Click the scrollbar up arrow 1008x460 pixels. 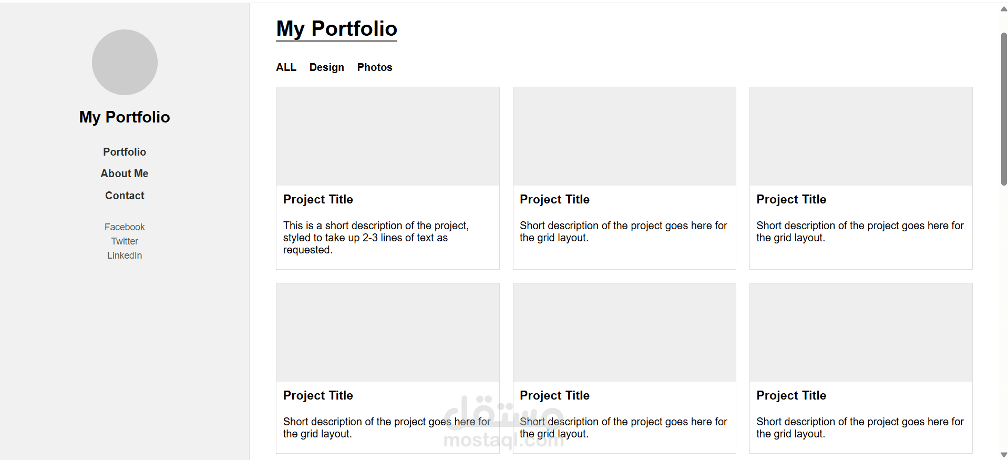coord(1004,9)
